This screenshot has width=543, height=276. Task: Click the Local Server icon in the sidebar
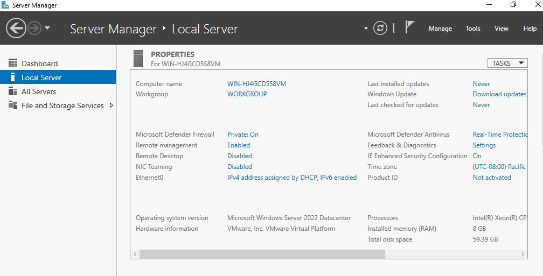pyautogui.click(x=13, y=77)
